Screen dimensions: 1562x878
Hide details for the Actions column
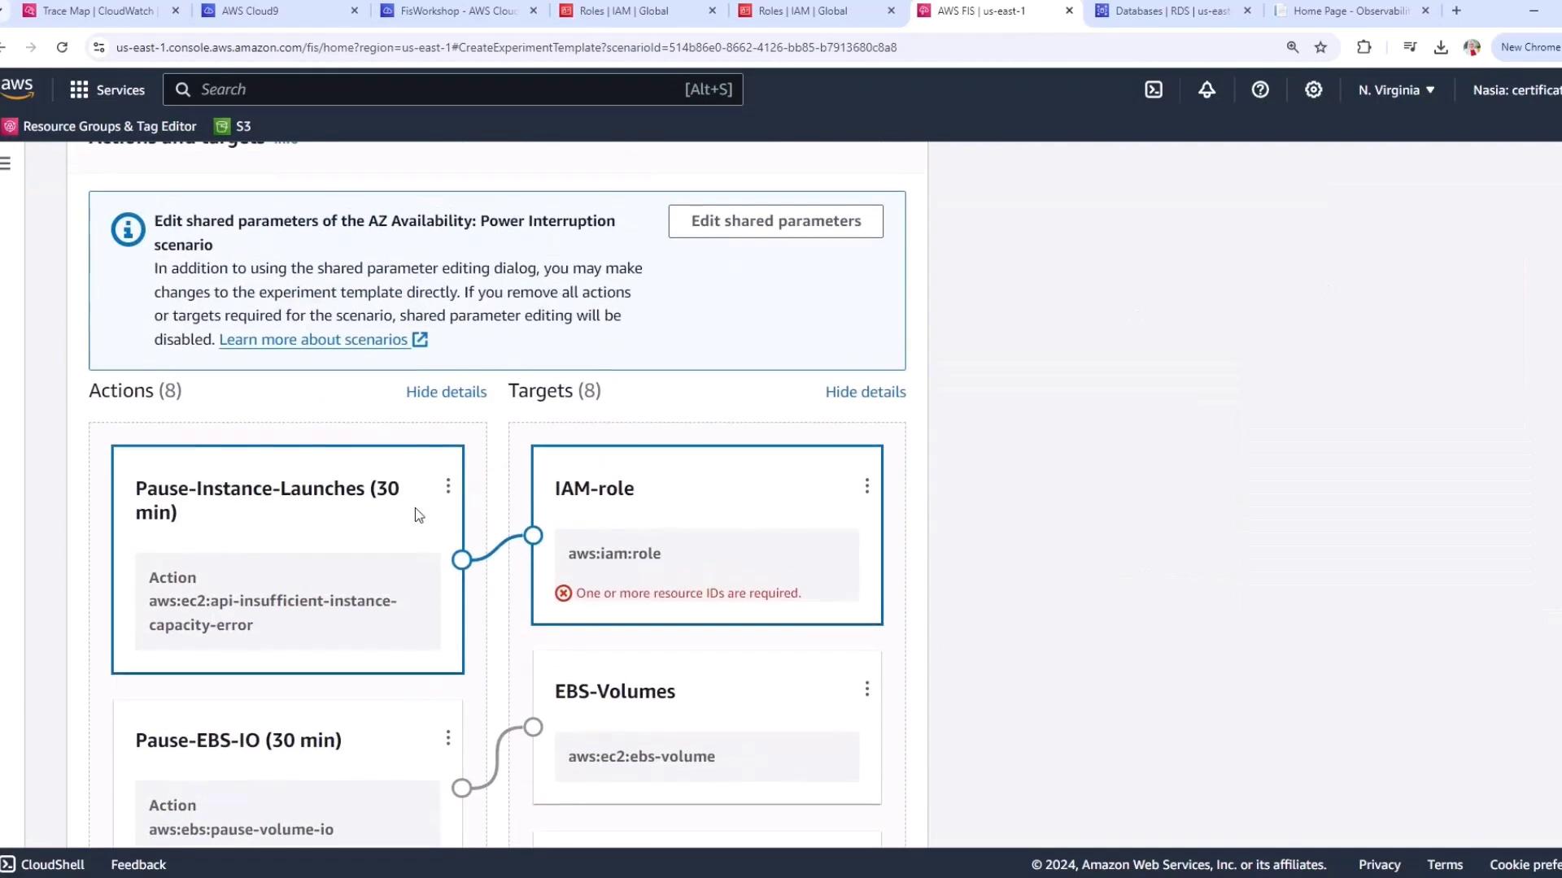(x=446, y=392)
